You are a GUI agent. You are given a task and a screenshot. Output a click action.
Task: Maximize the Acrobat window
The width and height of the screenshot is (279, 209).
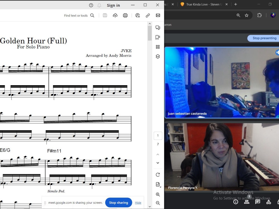pyautogui.click(x=145, y=5)
